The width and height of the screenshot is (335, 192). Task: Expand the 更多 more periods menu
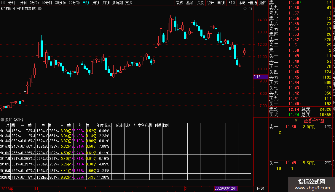tap(130, 3)
